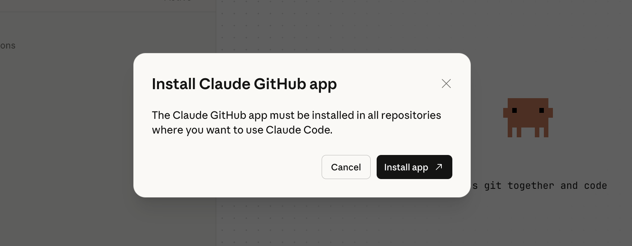Close the Install Claude GitHub app dialog
The image size is (632, 246).
(x=446, y=84)
